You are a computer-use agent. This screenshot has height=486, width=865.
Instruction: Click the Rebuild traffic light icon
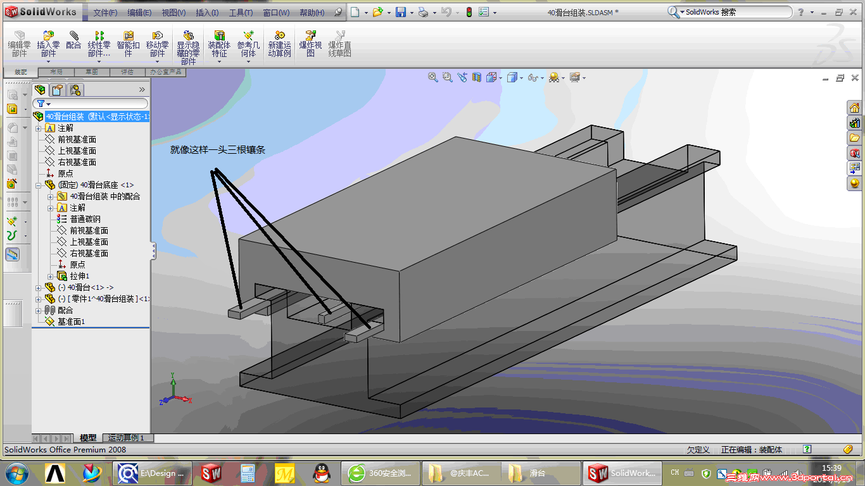point(469,12)
